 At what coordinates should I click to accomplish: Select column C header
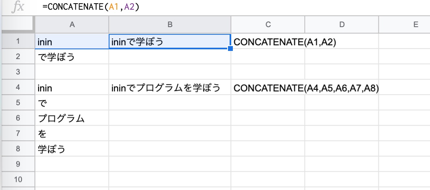click(x=268, y=25)
